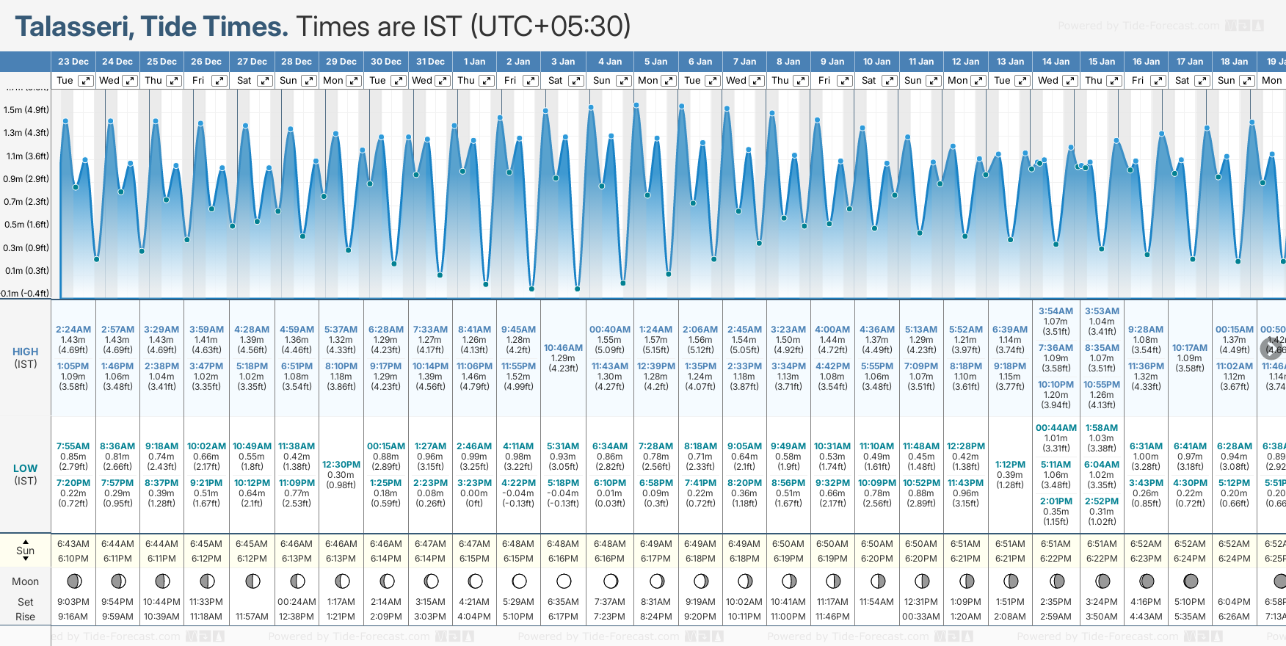Expand the Wed 7 Jan column
Image resolution: width=1286 pixels, height=646 pixels.
[756, 81]
